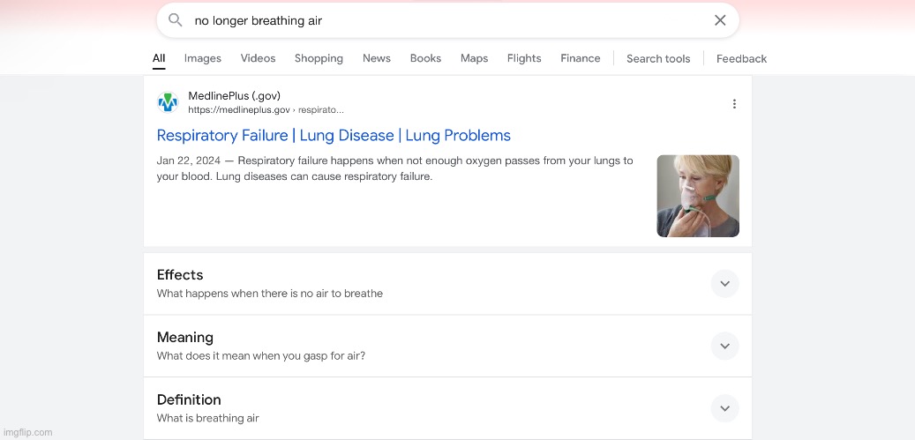The width and height of the screenshot is (915, 440).
Task: Click the Feedback link
Action: click(741, 59)
